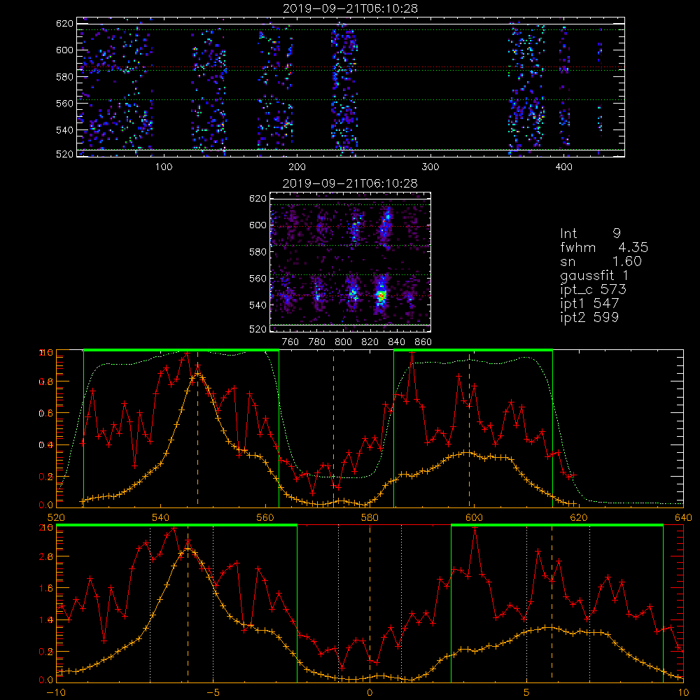The width and height of the screenshot is (700, 700).
Task: Click y-axis label 620 on top spectrogram
Action: [x=64, y=23]
